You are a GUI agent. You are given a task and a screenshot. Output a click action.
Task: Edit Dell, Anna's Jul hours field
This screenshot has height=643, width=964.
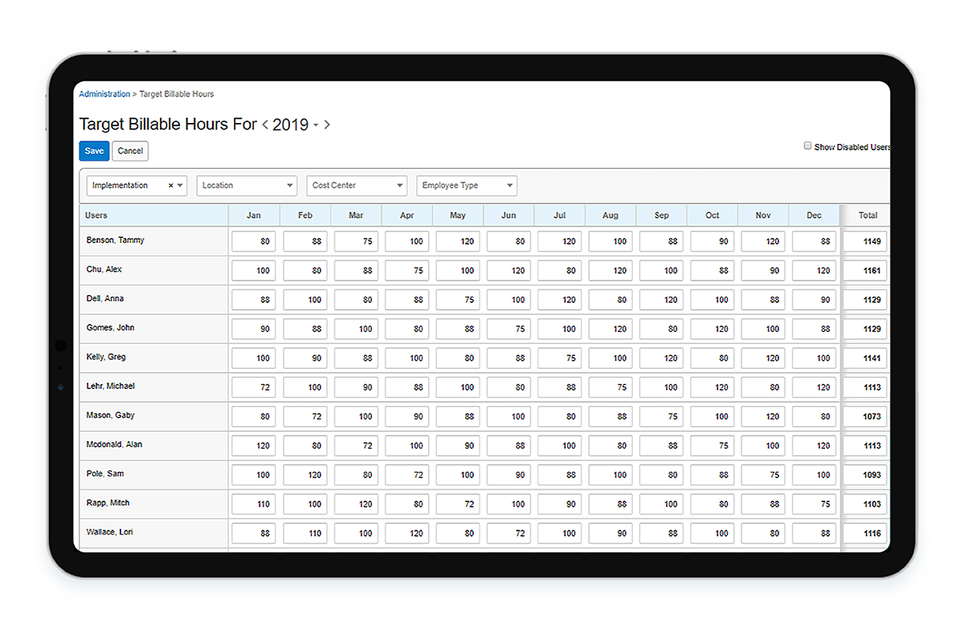560,300
